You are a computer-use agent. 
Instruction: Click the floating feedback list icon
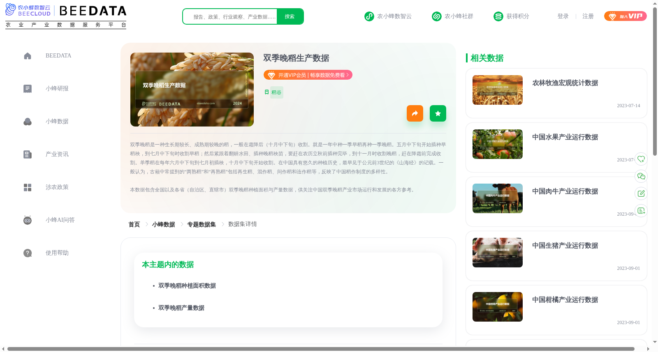tap(641, 211)
